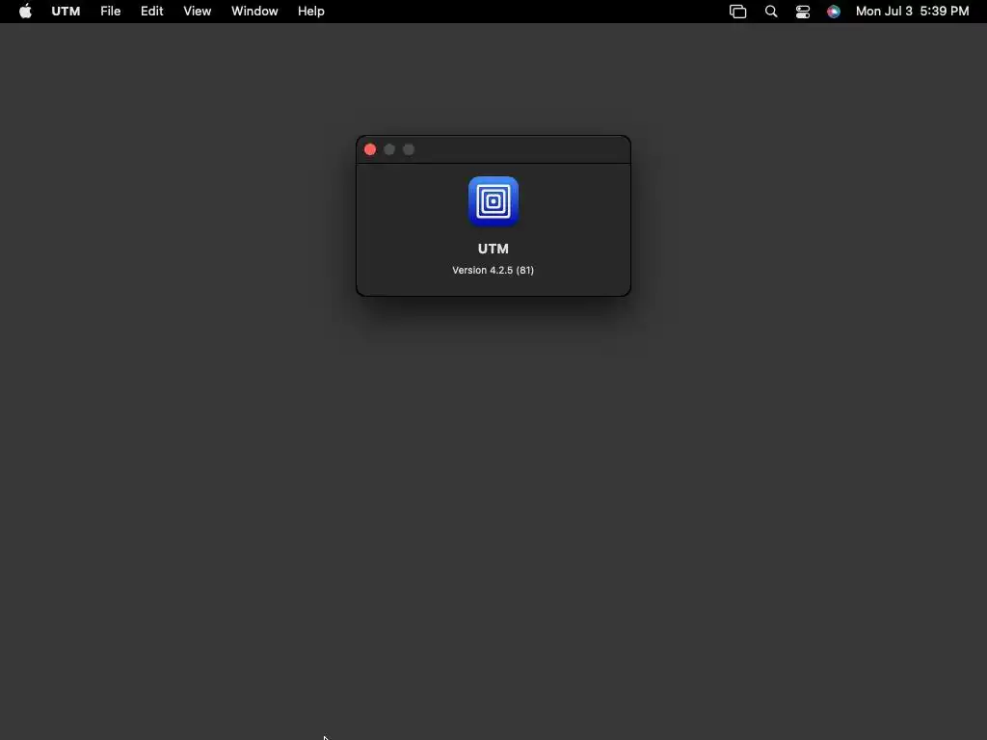Open the Help menu
This screenshot has width=987, height=740.
coord(311,12)
